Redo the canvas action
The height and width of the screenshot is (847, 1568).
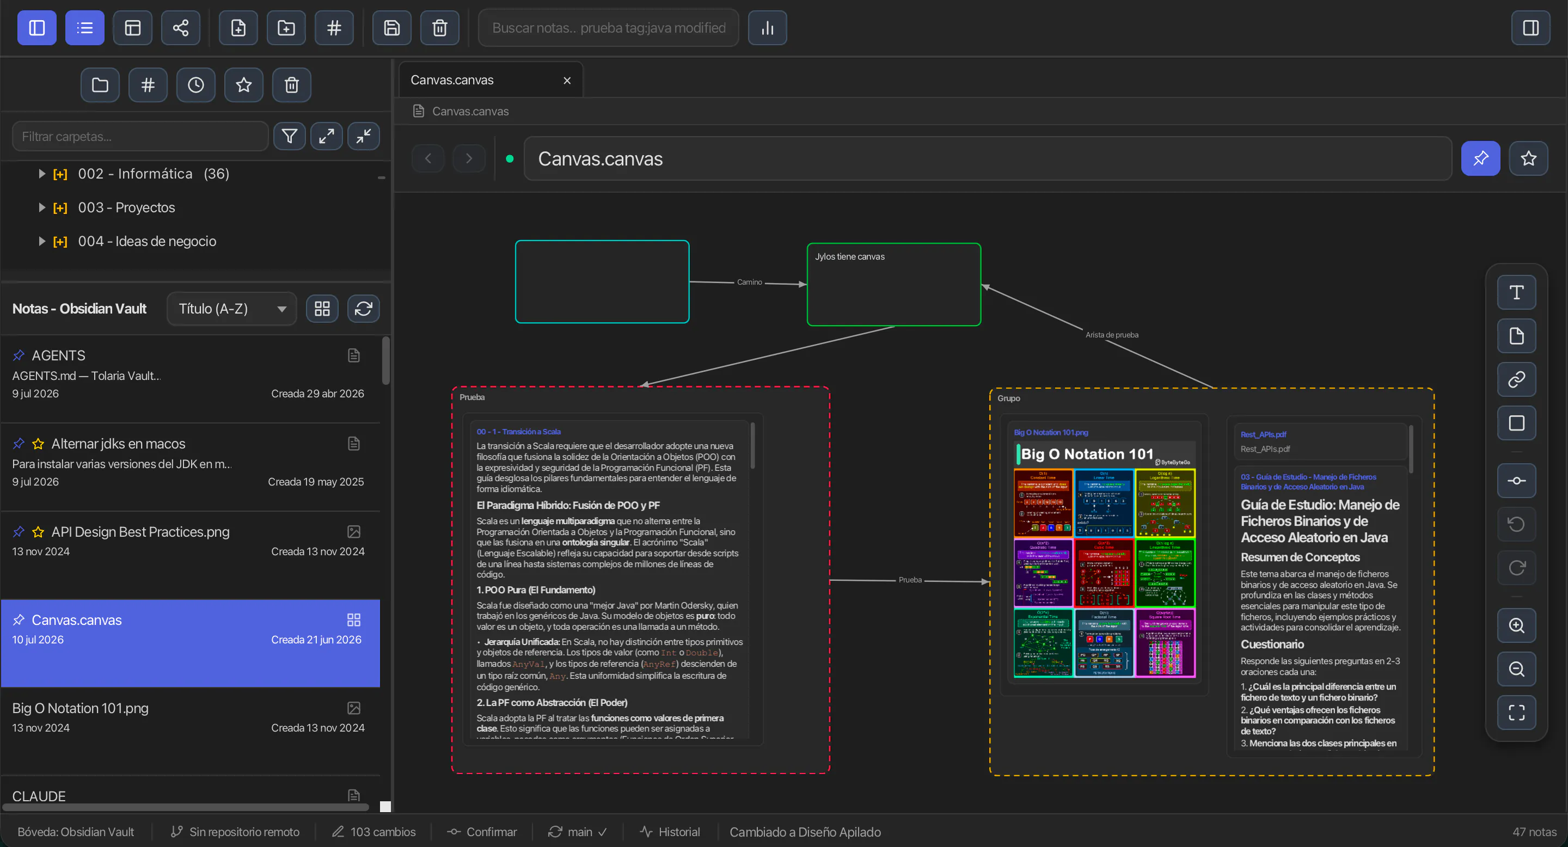(1517, 568)
